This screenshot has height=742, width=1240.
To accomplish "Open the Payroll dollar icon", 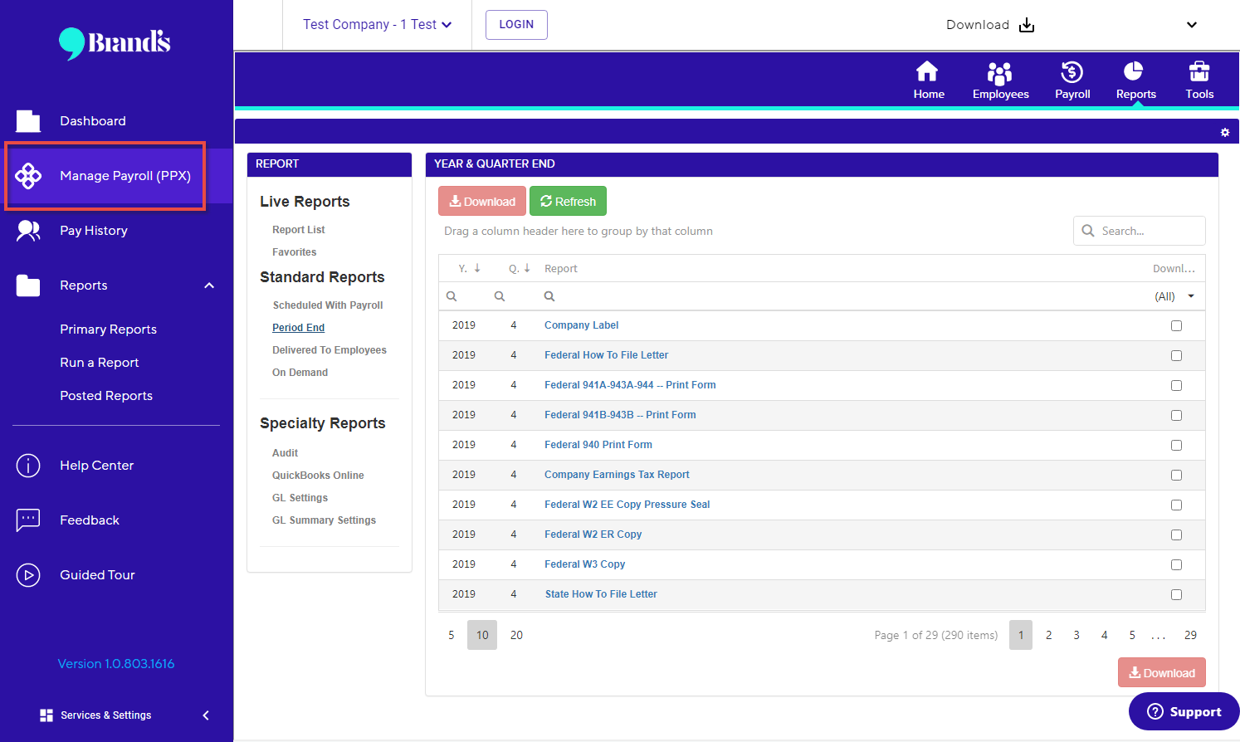I will (x=1072, y=72).
